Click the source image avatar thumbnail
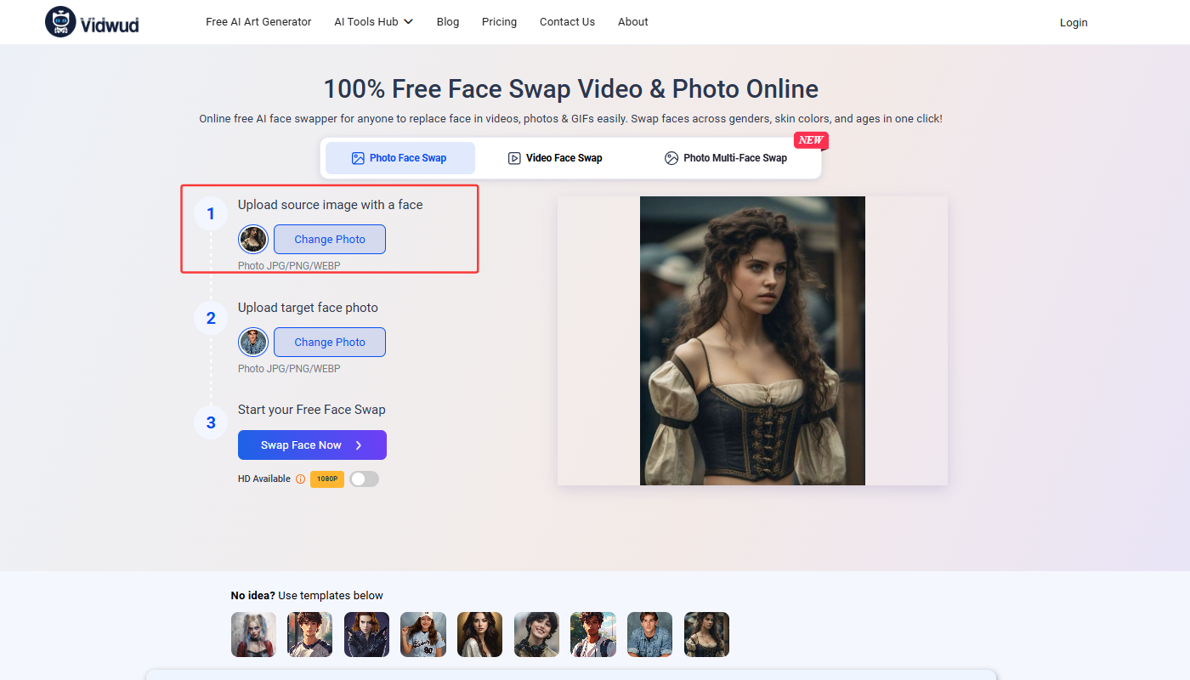The image size is (1190, 680). tap(253, 240)
